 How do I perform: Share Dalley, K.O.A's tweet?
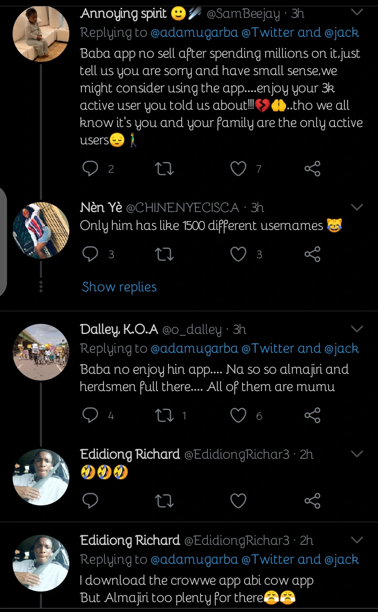pyautogui.click(x=312, y=416)
